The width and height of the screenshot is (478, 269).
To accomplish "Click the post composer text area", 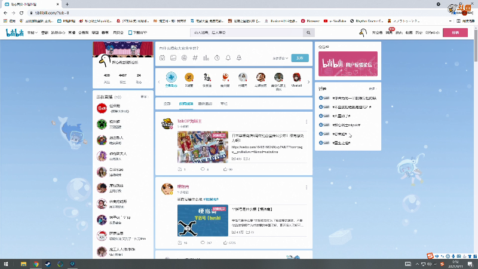I will point(234,48).
